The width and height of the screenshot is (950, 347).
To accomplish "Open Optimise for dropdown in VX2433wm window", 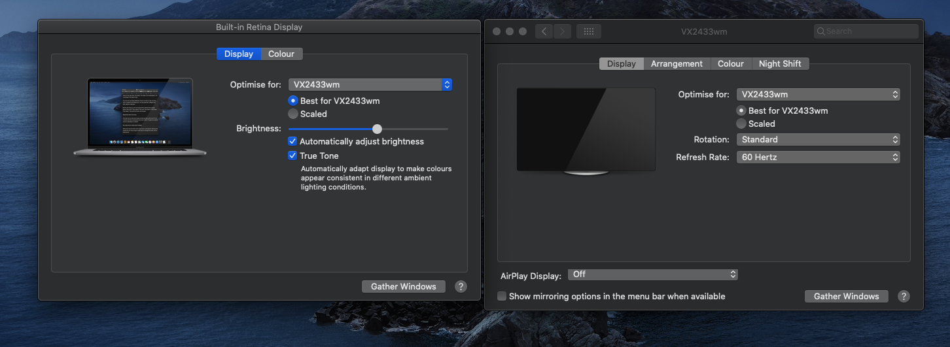I will (818, 94).
